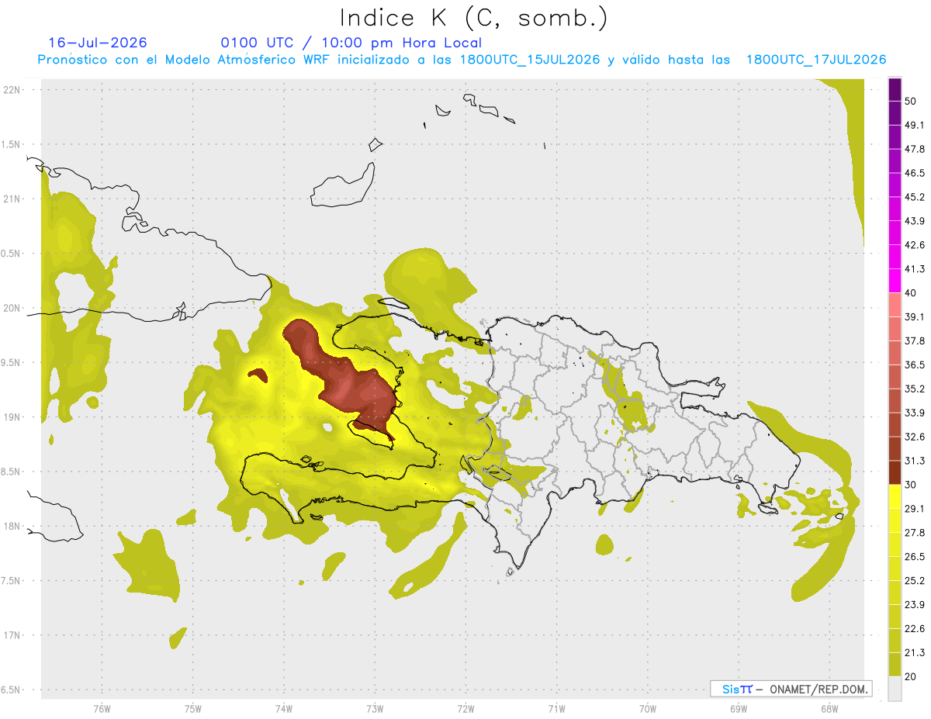Click the legend value "46.5"
The image size is (931, 719).
(915, 173)
